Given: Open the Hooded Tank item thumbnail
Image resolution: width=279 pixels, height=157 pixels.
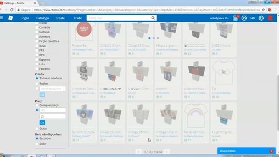Looking at the screenshot, I should coord(84,72).
